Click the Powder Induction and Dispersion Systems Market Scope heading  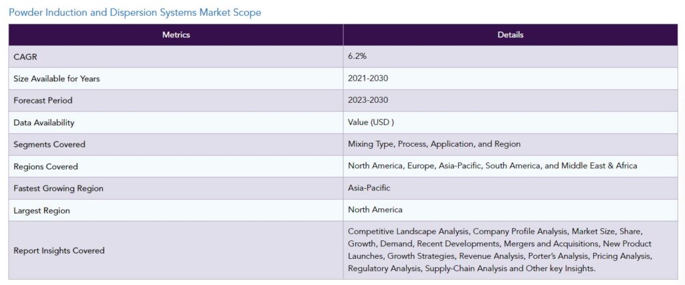[135, 12]
